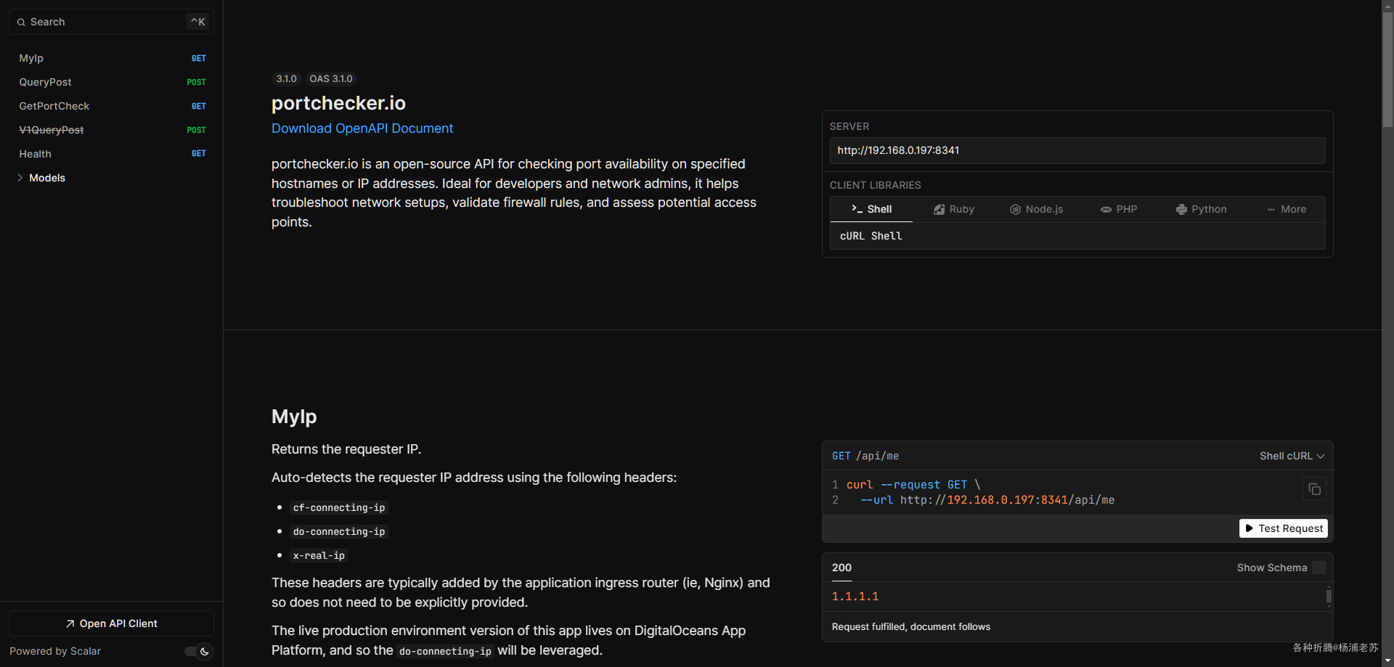Enable the Show Schema checkbox
This screenshot has height=667, width=1394.
[x=1319, y=568]
